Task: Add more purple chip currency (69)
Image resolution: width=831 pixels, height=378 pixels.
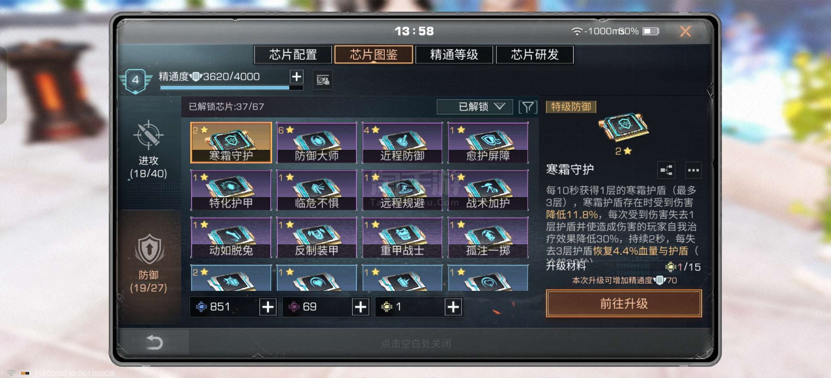Action: [x=361, y=307]
